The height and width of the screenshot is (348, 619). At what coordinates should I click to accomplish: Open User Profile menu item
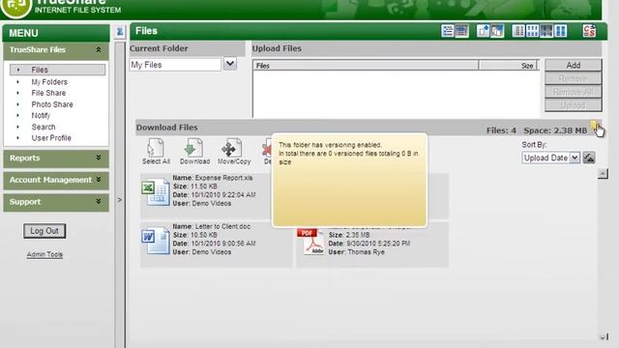coord(51,138)
